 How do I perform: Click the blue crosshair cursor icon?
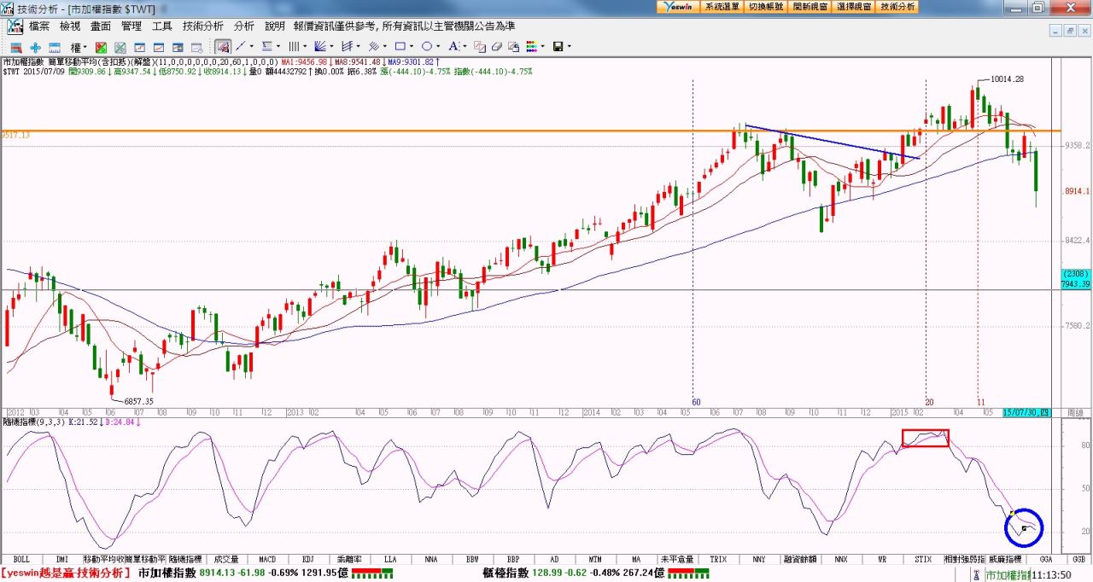click(x=35, y=47)
